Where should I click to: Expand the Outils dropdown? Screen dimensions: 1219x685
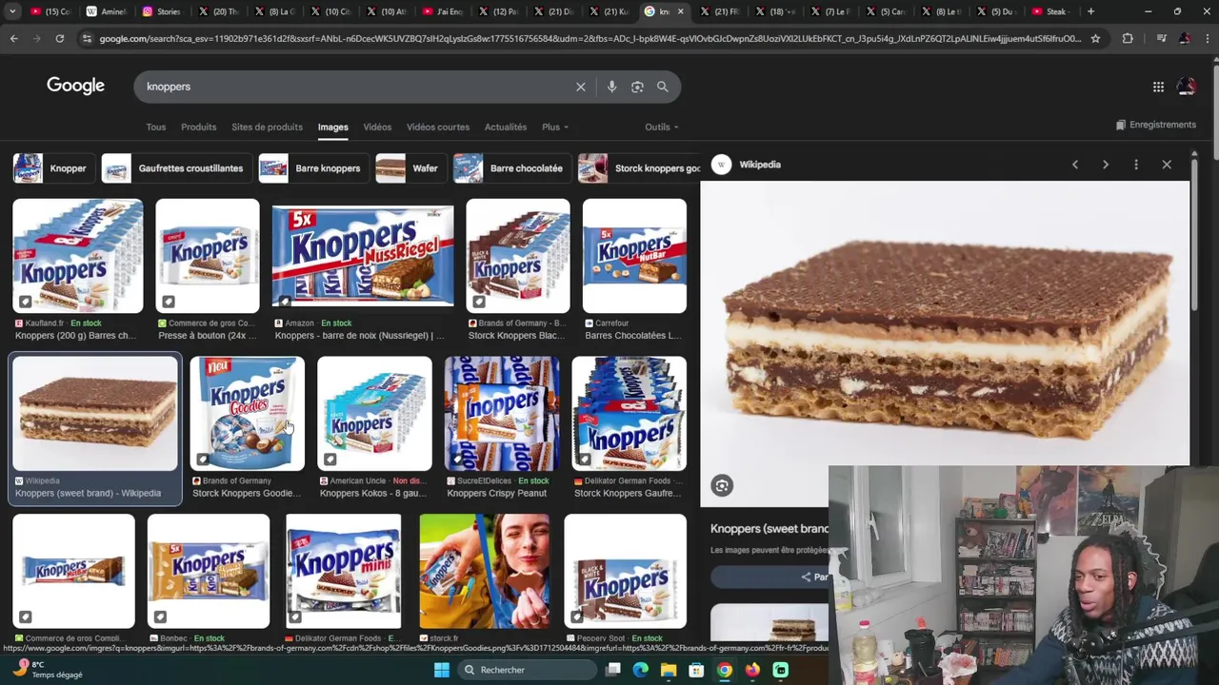[662, 127]
